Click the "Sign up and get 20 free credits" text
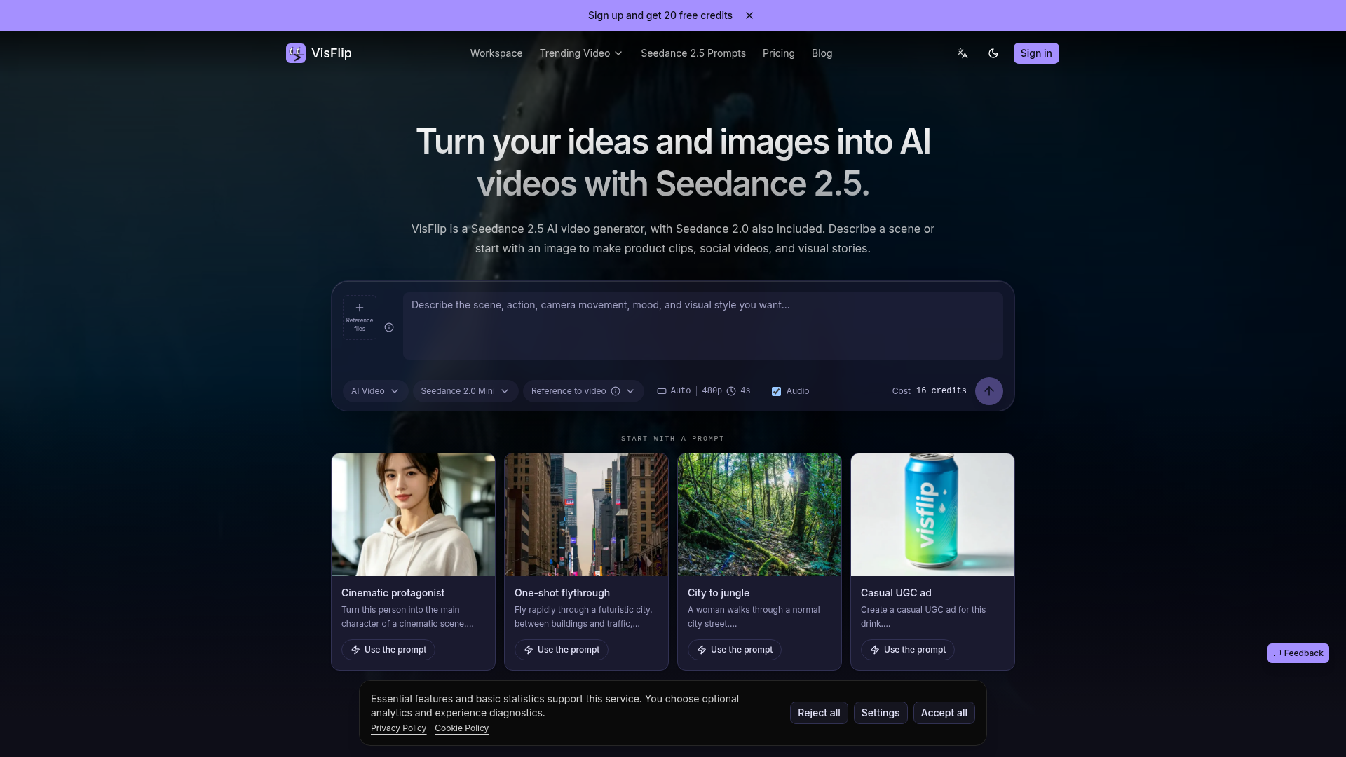Viewport: 1346px width, 757px height. pos(660,15)
